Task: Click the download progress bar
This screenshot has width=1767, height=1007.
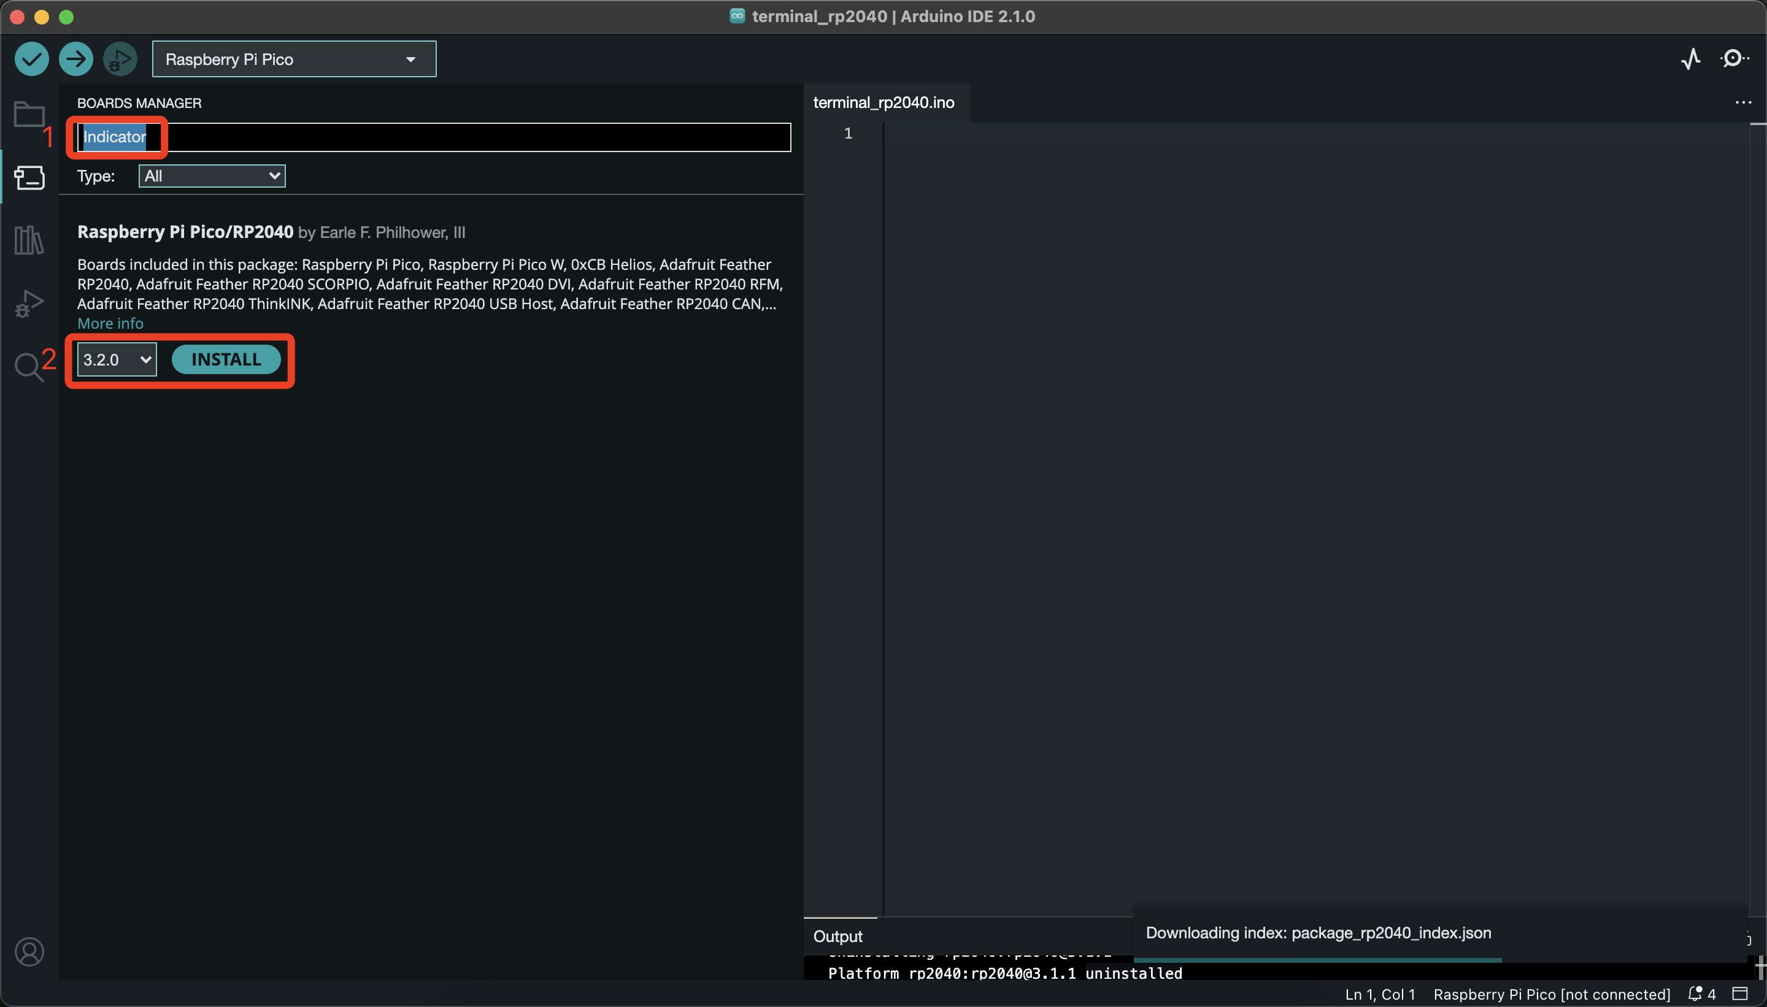Action: [1317, 960]
